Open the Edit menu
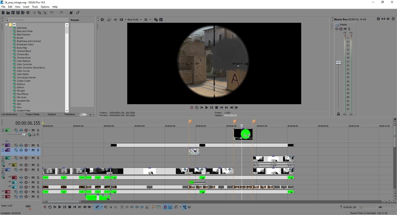The height and width of the screenshot is (215, 397). 10,7
